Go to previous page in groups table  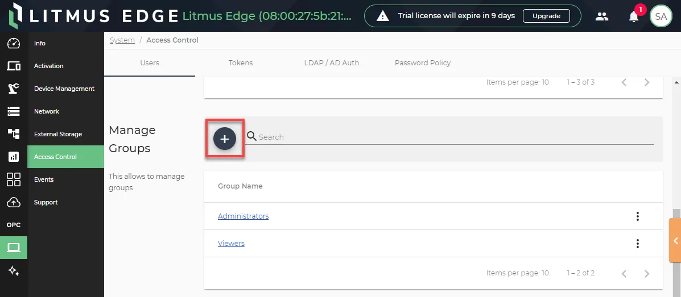tap(624, 273)
